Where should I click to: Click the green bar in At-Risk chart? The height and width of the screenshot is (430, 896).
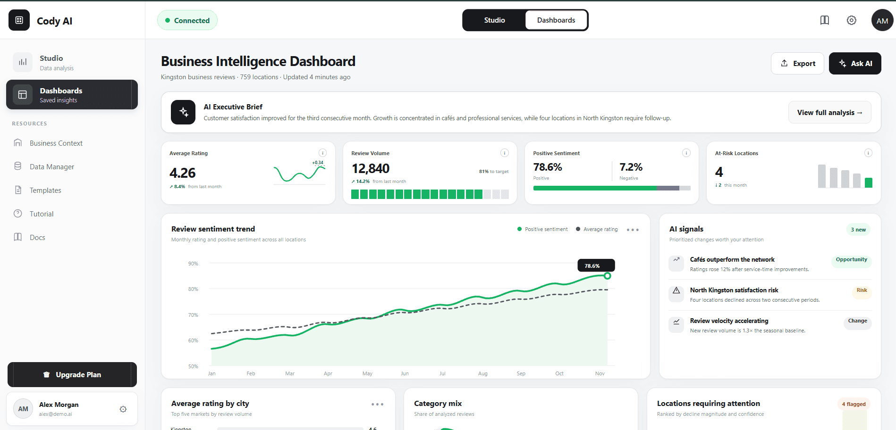tap(869, 183)
